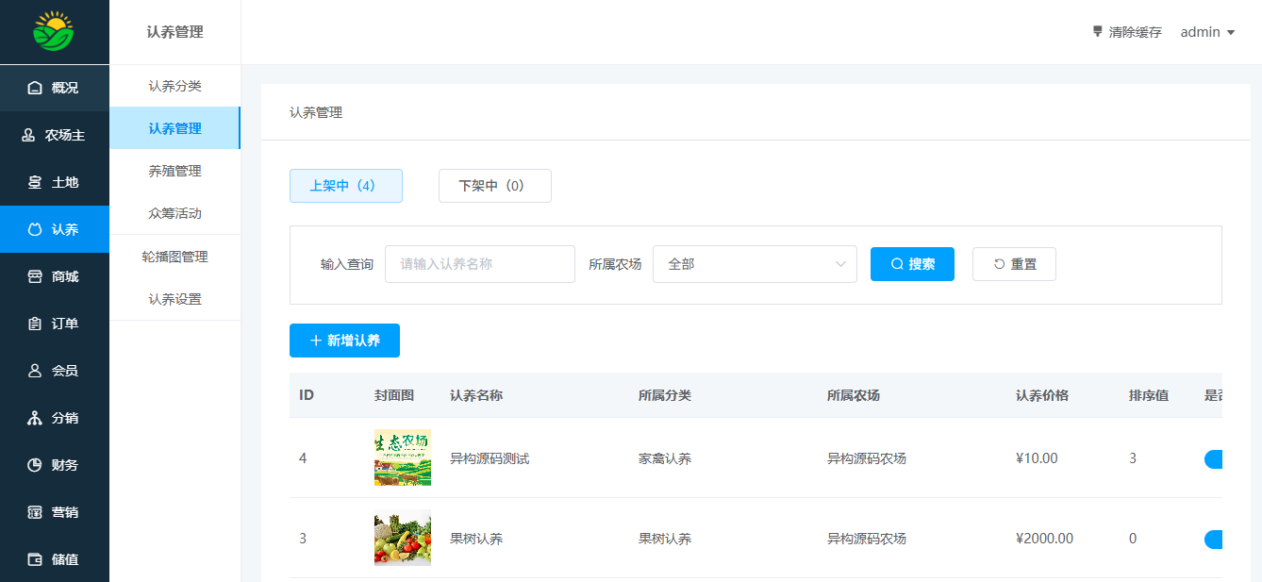Click the 搜索 search button
Screen dimensions: 1262x582
coord(912,264)
